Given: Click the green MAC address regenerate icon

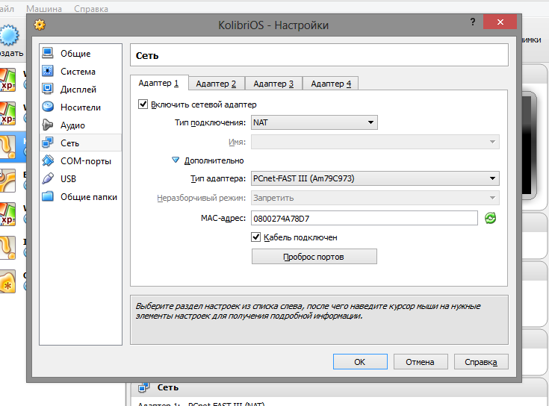Looking at the screenshot, I should click(x=491, y=218).
